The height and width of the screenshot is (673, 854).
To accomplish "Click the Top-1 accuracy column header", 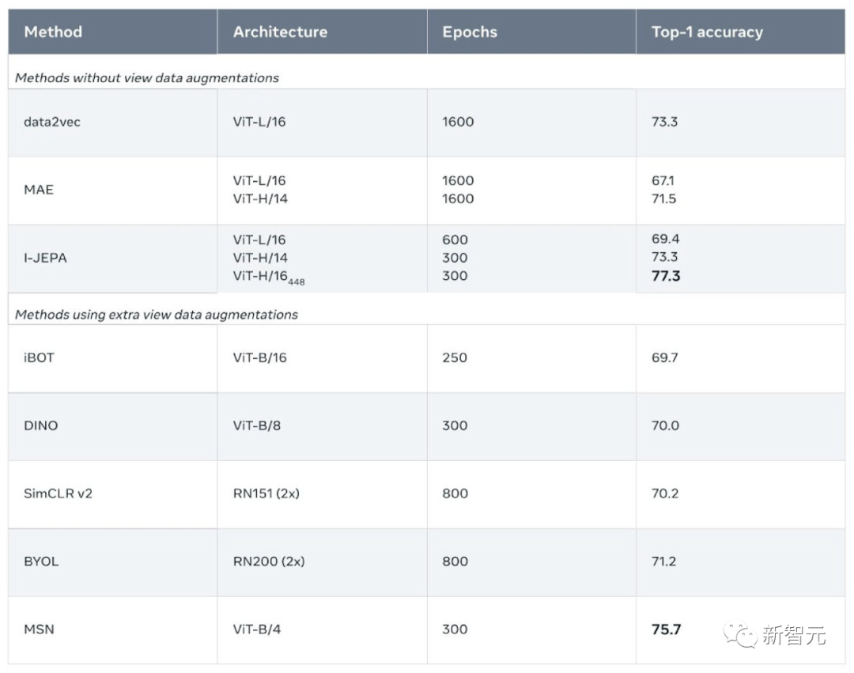I will (741, 32).
